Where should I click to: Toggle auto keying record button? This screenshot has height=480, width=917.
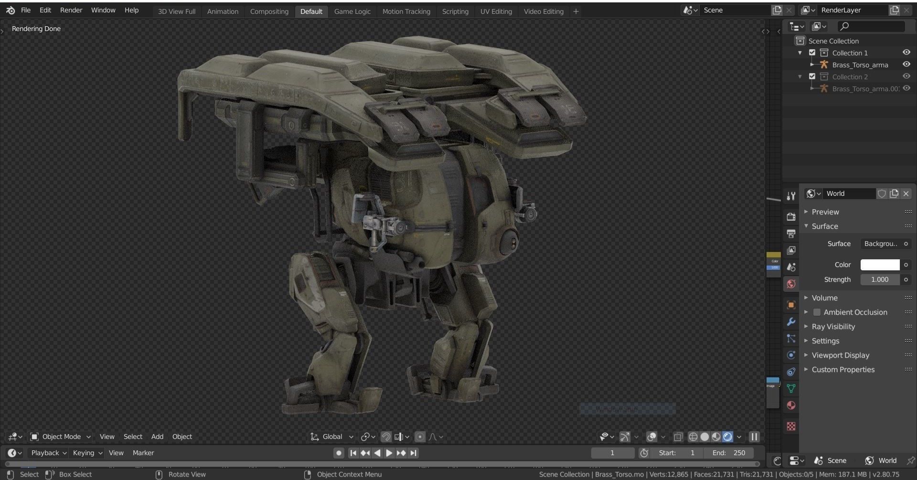tap(339, 453)
